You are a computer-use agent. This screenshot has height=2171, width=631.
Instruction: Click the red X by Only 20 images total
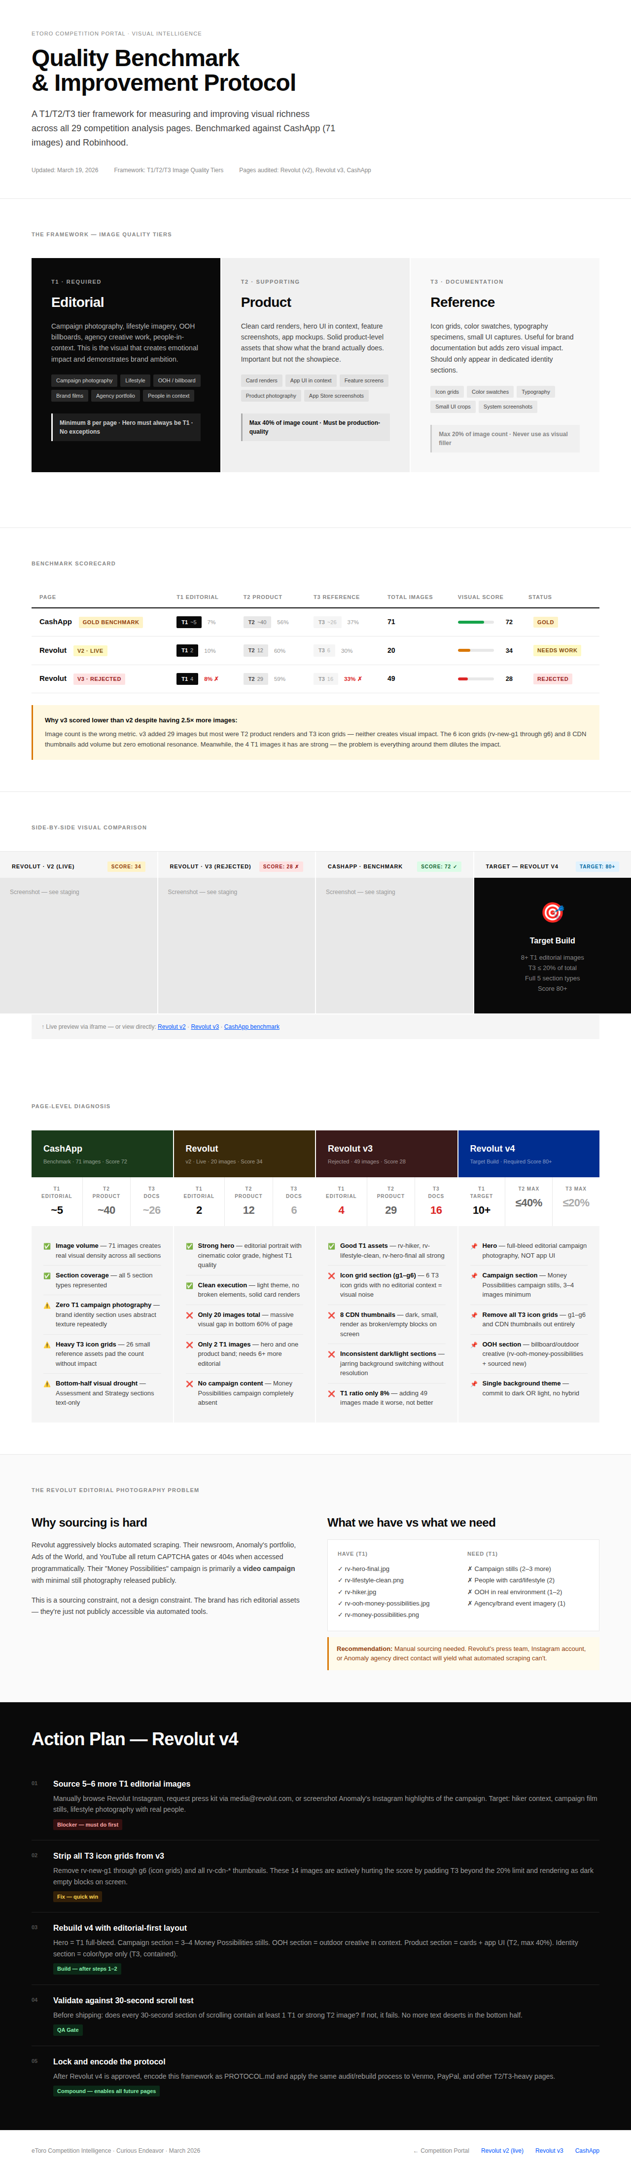(190, 1315)
